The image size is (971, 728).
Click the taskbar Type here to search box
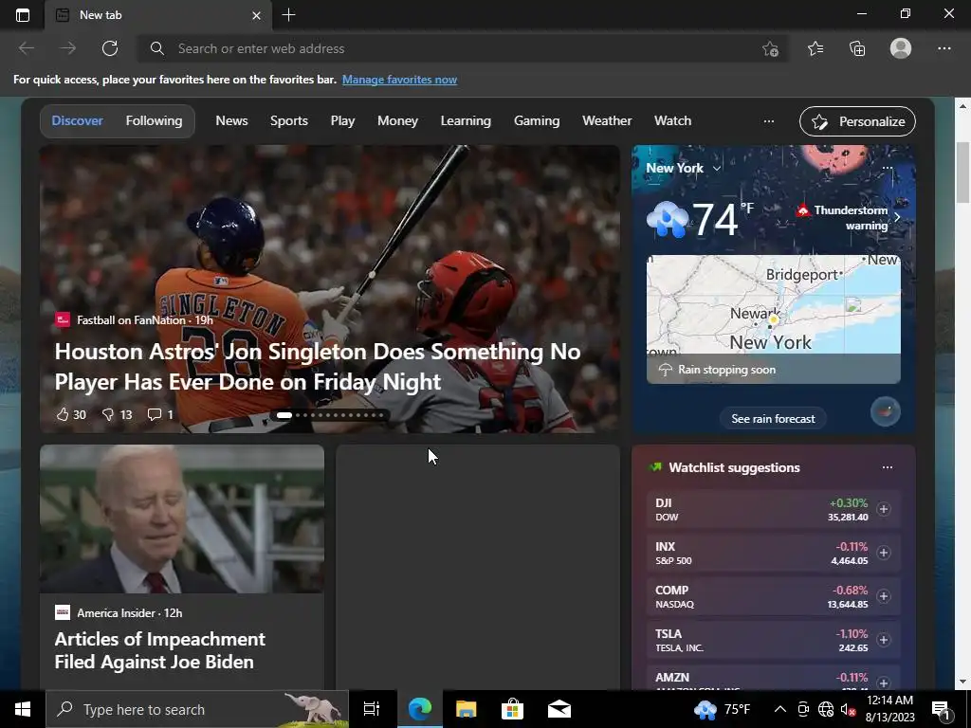point(197,709)
